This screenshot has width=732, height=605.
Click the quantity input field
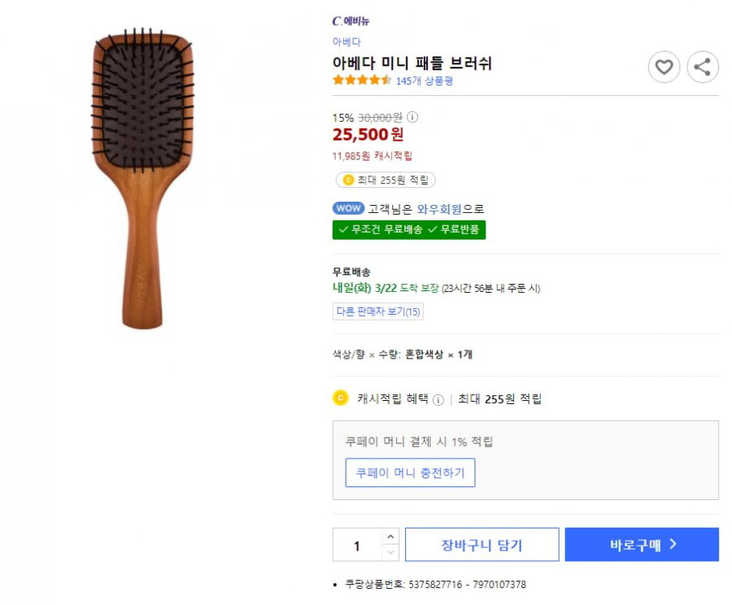357,545
